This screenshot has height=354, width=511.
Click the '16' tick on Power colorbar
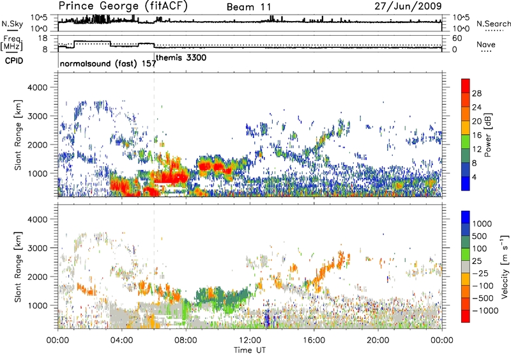477,135
